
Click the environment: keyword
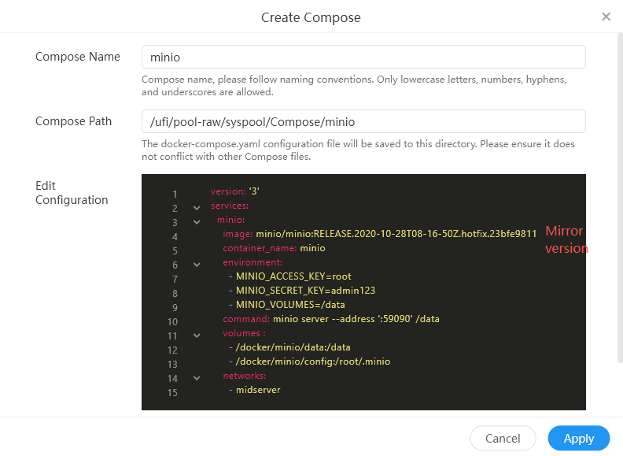(253, 262)
